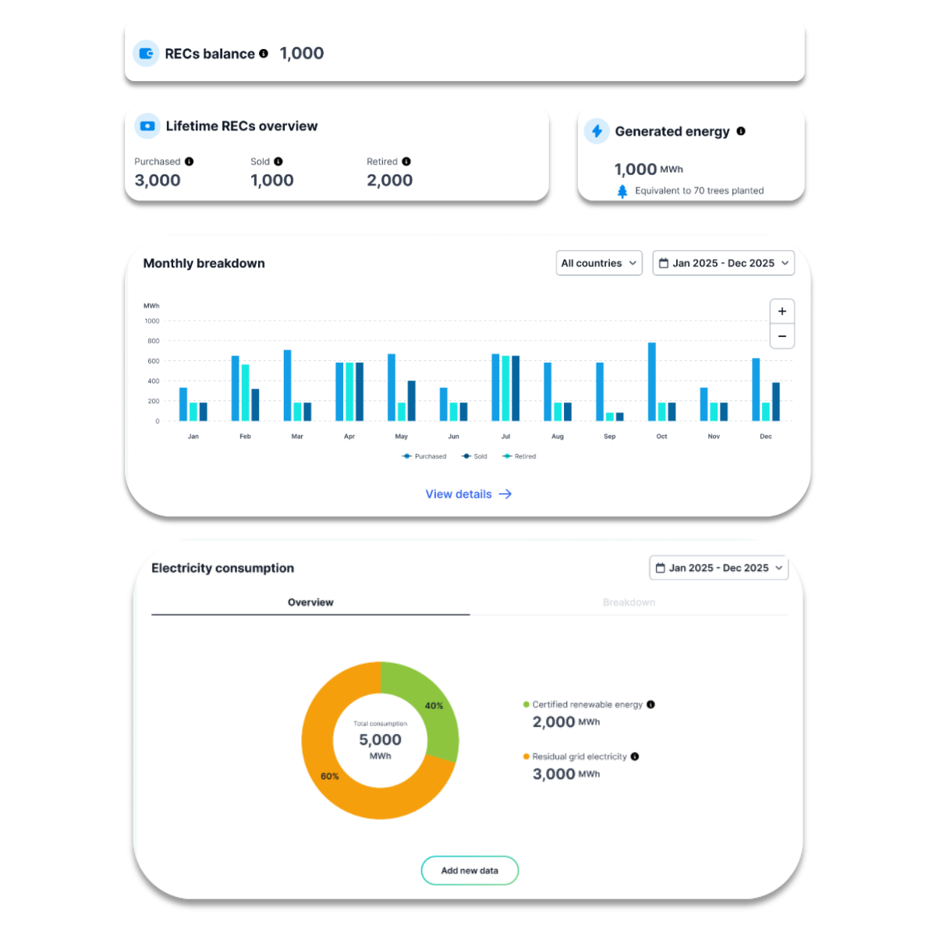Viewport: 936px width, 936px height.
Task: Open the View details link
Action: pos(468,494)
